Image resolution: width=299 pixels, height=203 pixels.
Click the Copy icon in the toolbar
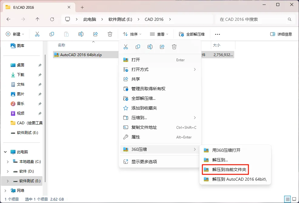pyautogui.click(x=52, y=34)
